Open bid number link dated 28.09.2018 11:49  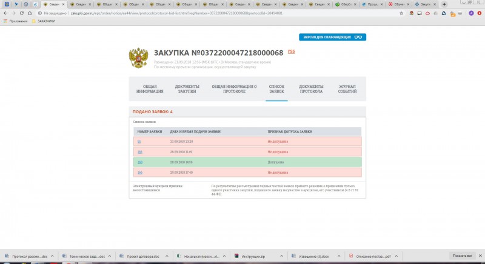coord(140,152)
